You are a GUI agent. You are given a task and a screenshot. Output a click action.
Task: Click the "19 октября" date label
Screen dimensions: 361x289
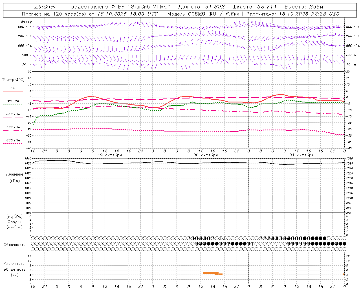click(110, 155)
